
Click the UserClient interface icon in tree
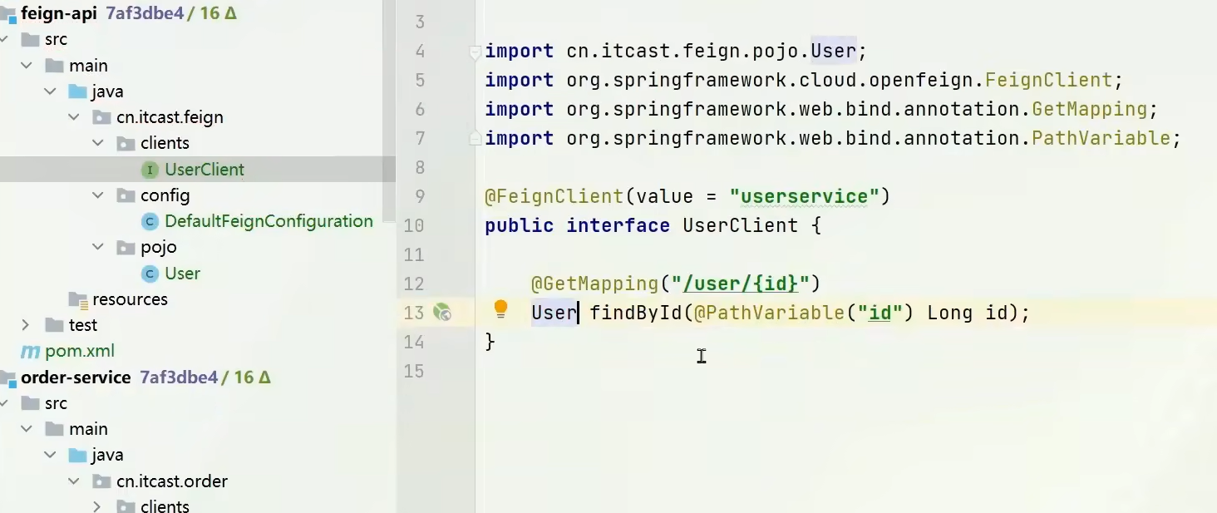tap(150, 170)
